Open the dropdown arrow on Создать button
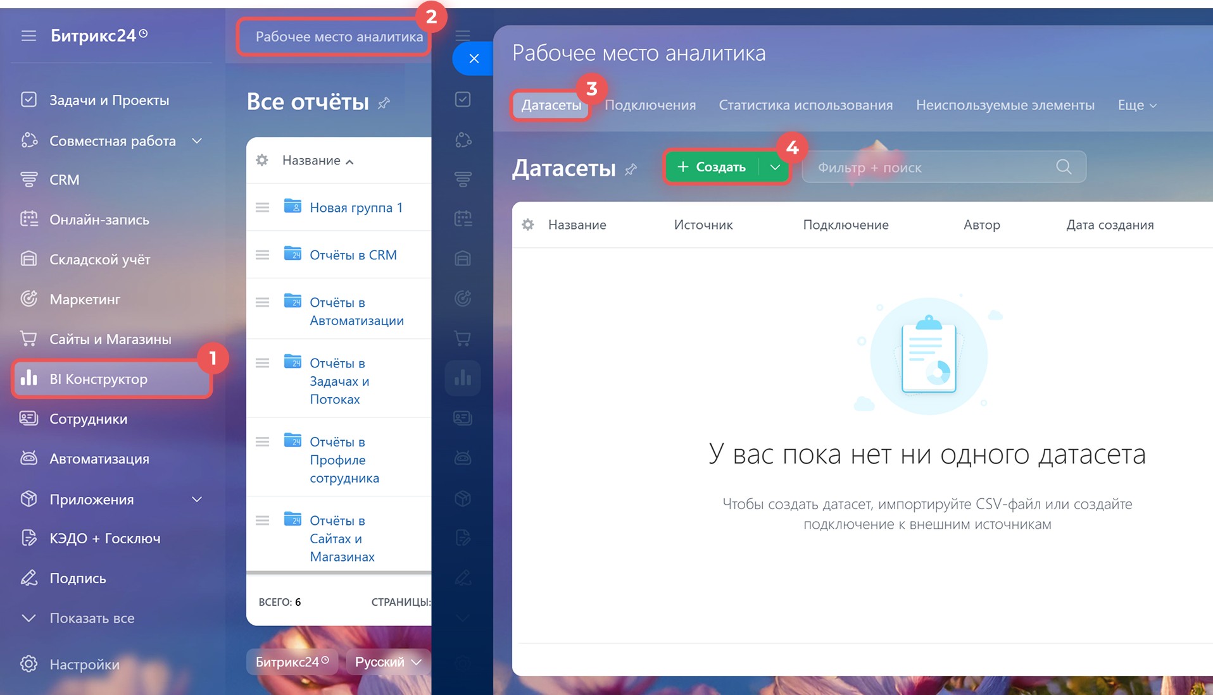This screenshot has height=695, width=1213. (x=774, y=168)
